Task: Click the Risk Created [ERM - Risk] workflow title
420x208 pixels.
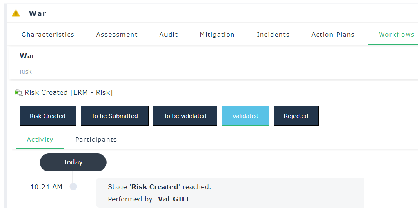Action: pos(69,92)
